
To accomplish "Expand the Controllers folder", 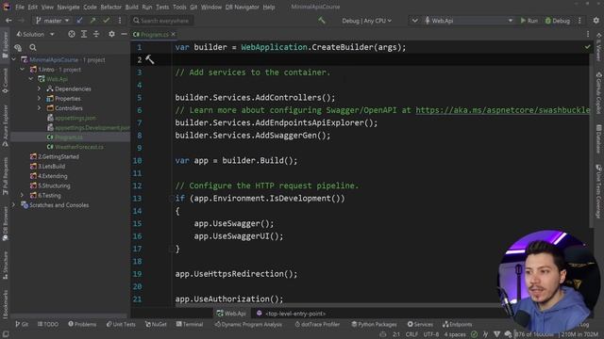I will pyautogui.click(x=40, y=108).
